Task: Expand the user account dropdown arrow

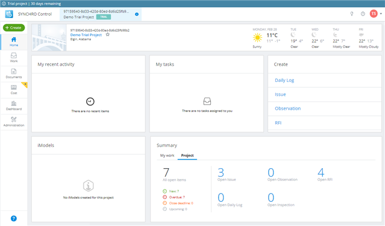Action: 381,14
